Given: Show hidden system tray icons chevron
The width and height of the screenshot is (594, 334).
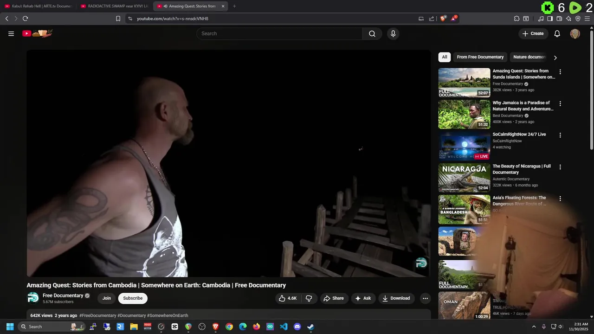Looking at the screenshot, I should [534, 327].
